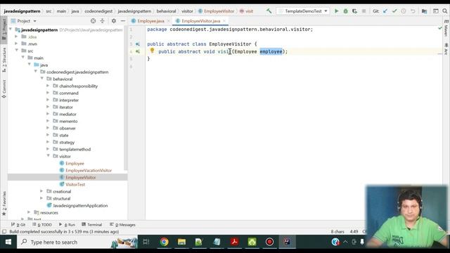
Task: Click the taskbar search box
Action: (77, 242)
